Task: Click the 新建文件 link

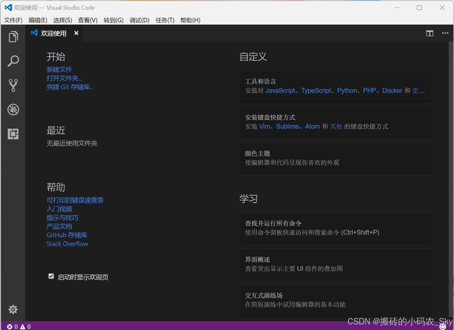Action: coord(59,69)
